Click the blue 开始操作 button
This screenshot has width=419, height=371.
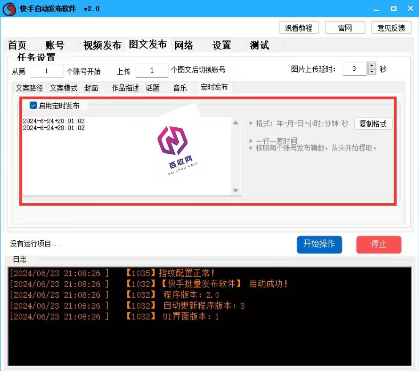(319, 244)
